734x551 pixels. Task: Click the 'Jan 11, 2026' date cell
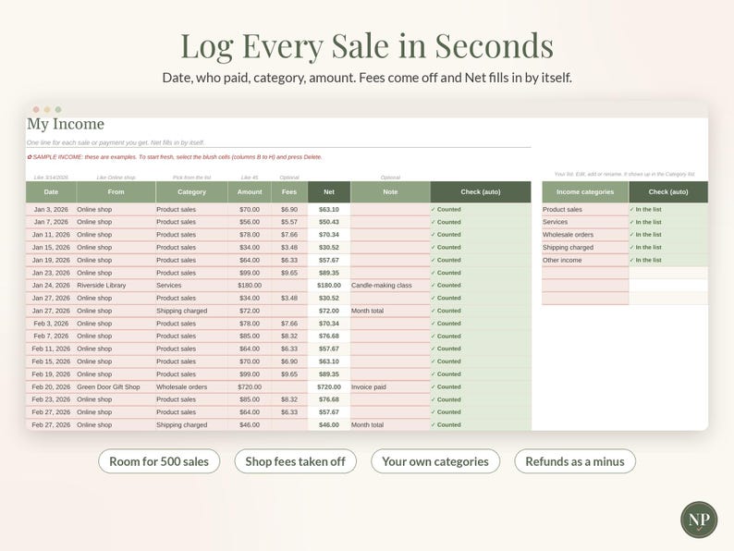(x=51, y=235)
